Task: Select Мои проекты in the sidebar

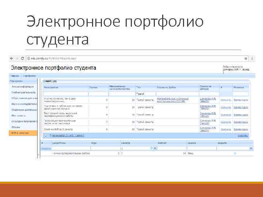Action: coord(19,116)
